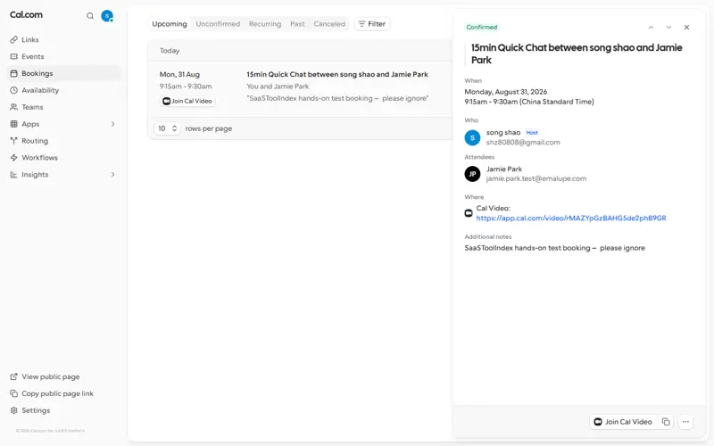This screenshot has height=446, width=714.
Task: Go to next booking with down chevron
Action: 668,28
